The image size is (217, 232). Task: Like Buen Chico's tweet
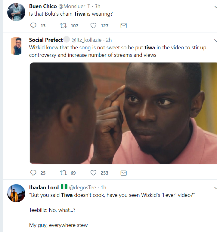(x=94, y=26)
